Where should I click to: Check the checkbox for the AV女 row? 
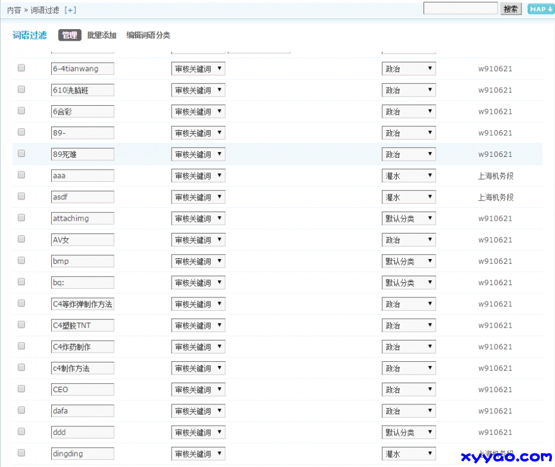point(21,240)
